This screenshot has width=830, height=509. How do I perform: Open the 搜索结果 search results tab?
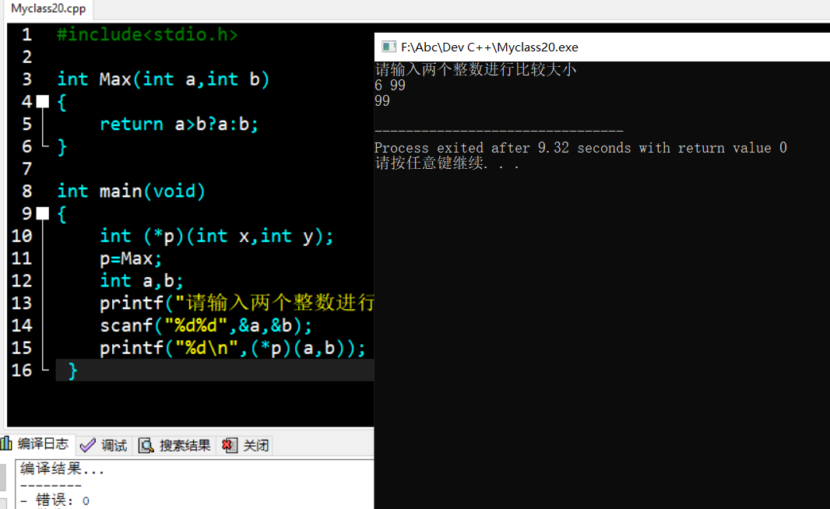175,445
